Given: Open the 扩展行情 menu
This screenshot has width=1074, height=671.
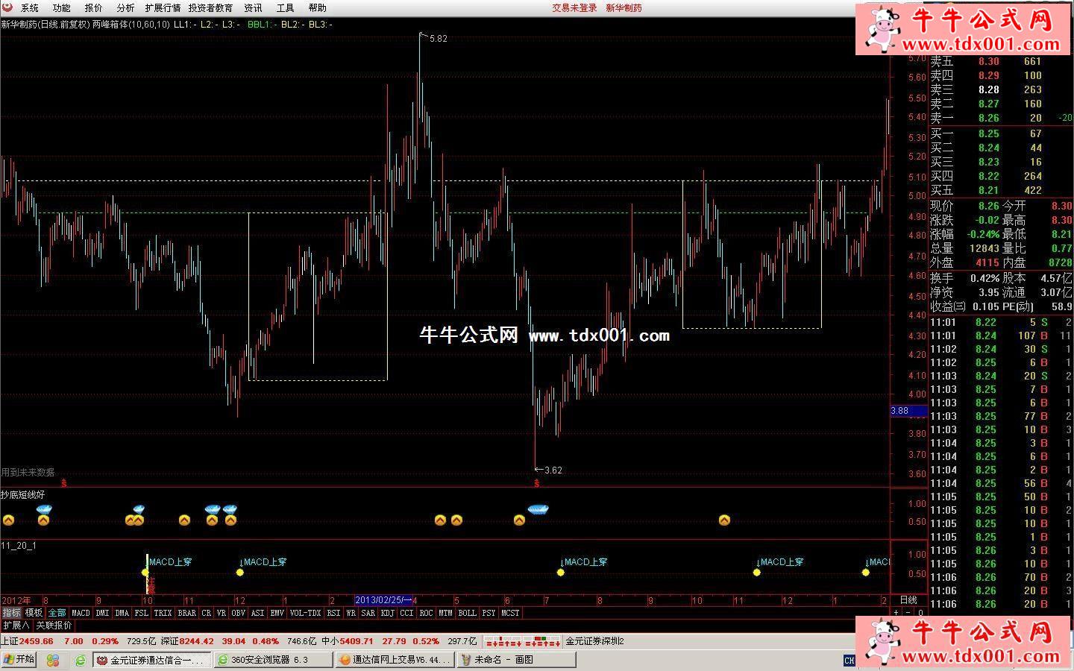Looking at the screenshot, I should click(163, 7).
